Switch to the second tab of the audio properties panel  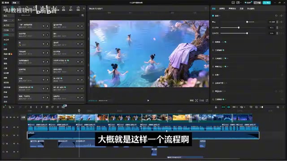tap(222, 8)
